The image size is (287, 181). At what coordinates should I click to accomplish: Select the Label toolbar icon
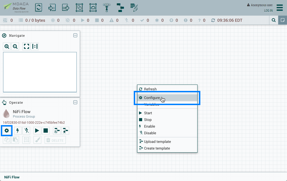[134, 8]
